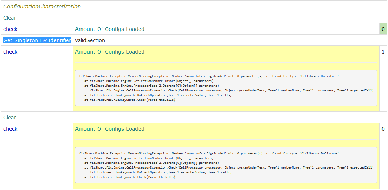
Task: Click the Clear link below the first stack trace
Action: coord(10,118)
